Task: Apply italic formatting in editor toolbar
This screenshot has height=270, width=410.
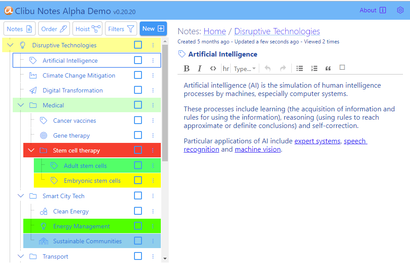Action: click(x=200, y=68)
